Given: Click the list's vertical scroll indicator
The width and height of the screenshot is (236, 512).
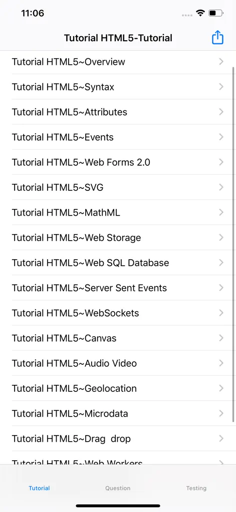Looking at the screenshot, I should [x=233, y=244].
